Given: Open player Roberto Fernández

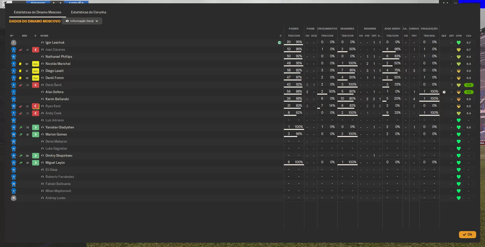Looking at the screenshot, I should [x=60, y=177].
